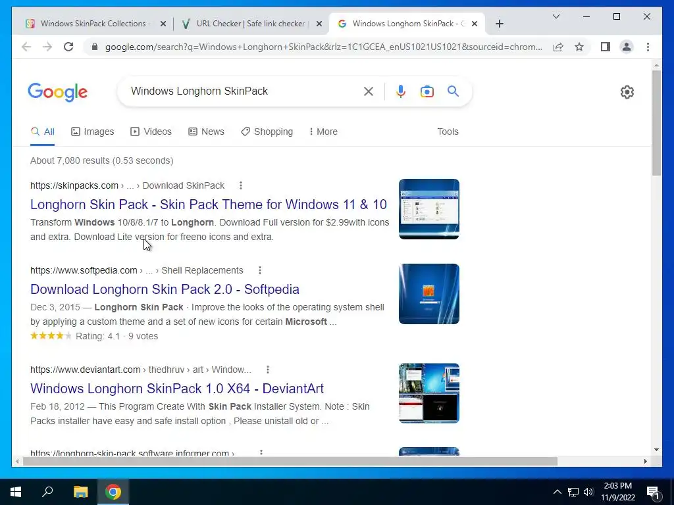Start voice search with the microphone
This screenshot has height=505, width=674.
point(401,91)
